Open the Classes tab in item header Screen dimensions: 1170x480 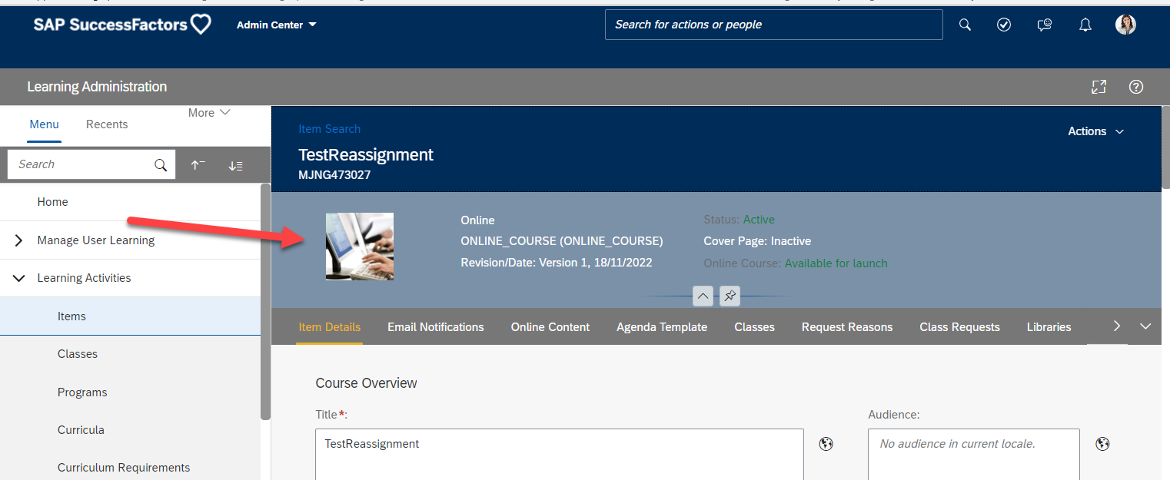tap(754, 327)
